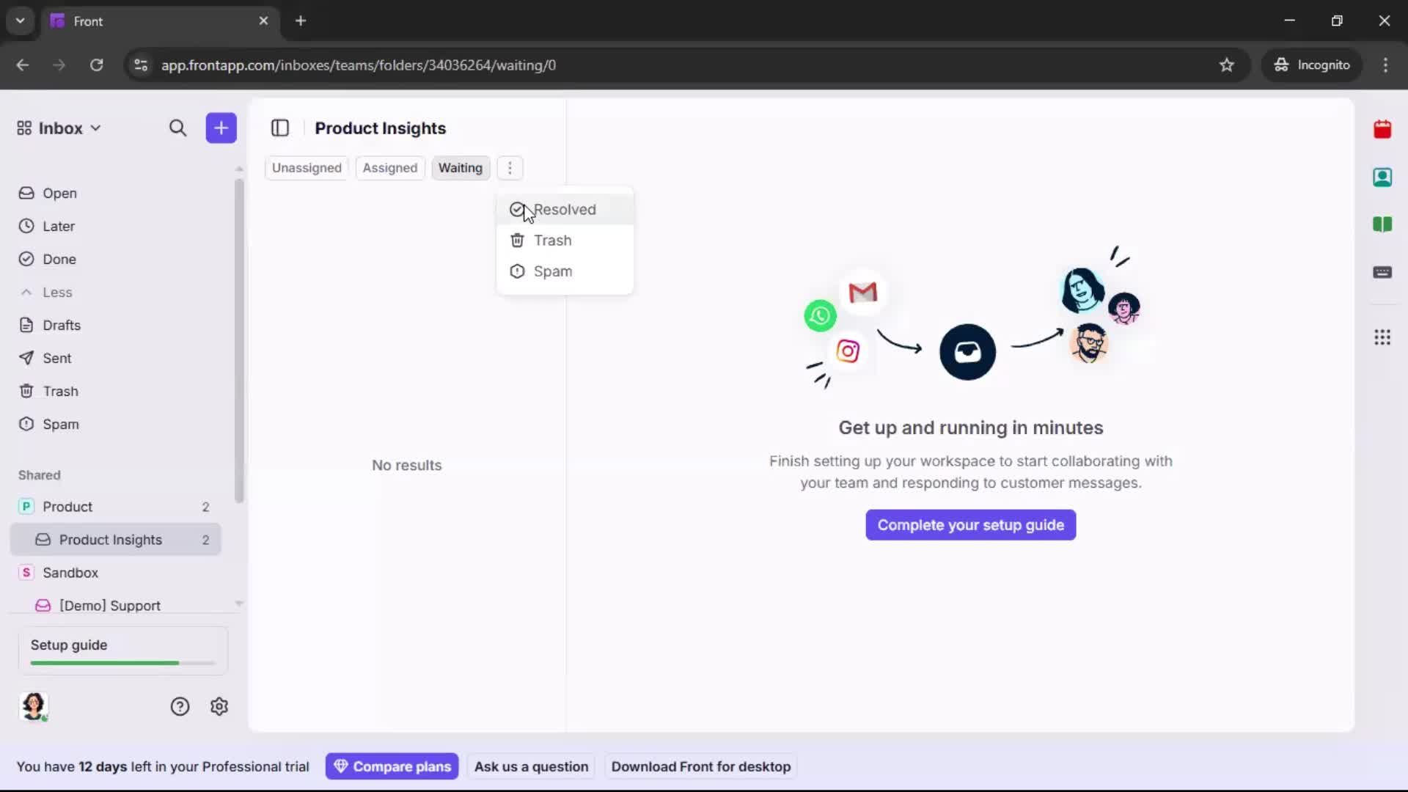This screenshot has height=792, width=1408.
Task: Open the Inbox dropdown
Action: click(59, 128)
